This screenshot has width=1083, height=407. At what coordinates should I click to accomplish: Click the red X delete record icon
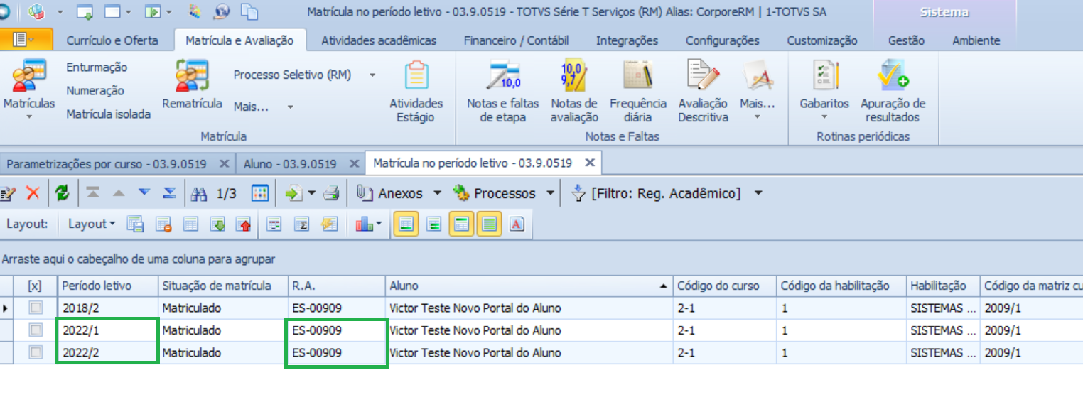pos(33,193)
